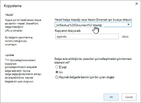Click the destination library URL input field
Viewport: 141px width, 103px height.
(x=93, y=24)
